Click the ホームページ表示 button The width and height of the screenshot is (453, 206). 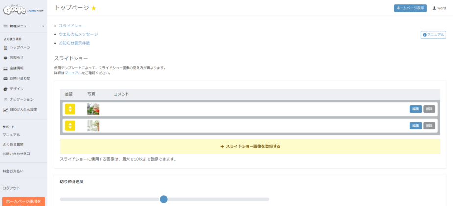pos(410,8)
